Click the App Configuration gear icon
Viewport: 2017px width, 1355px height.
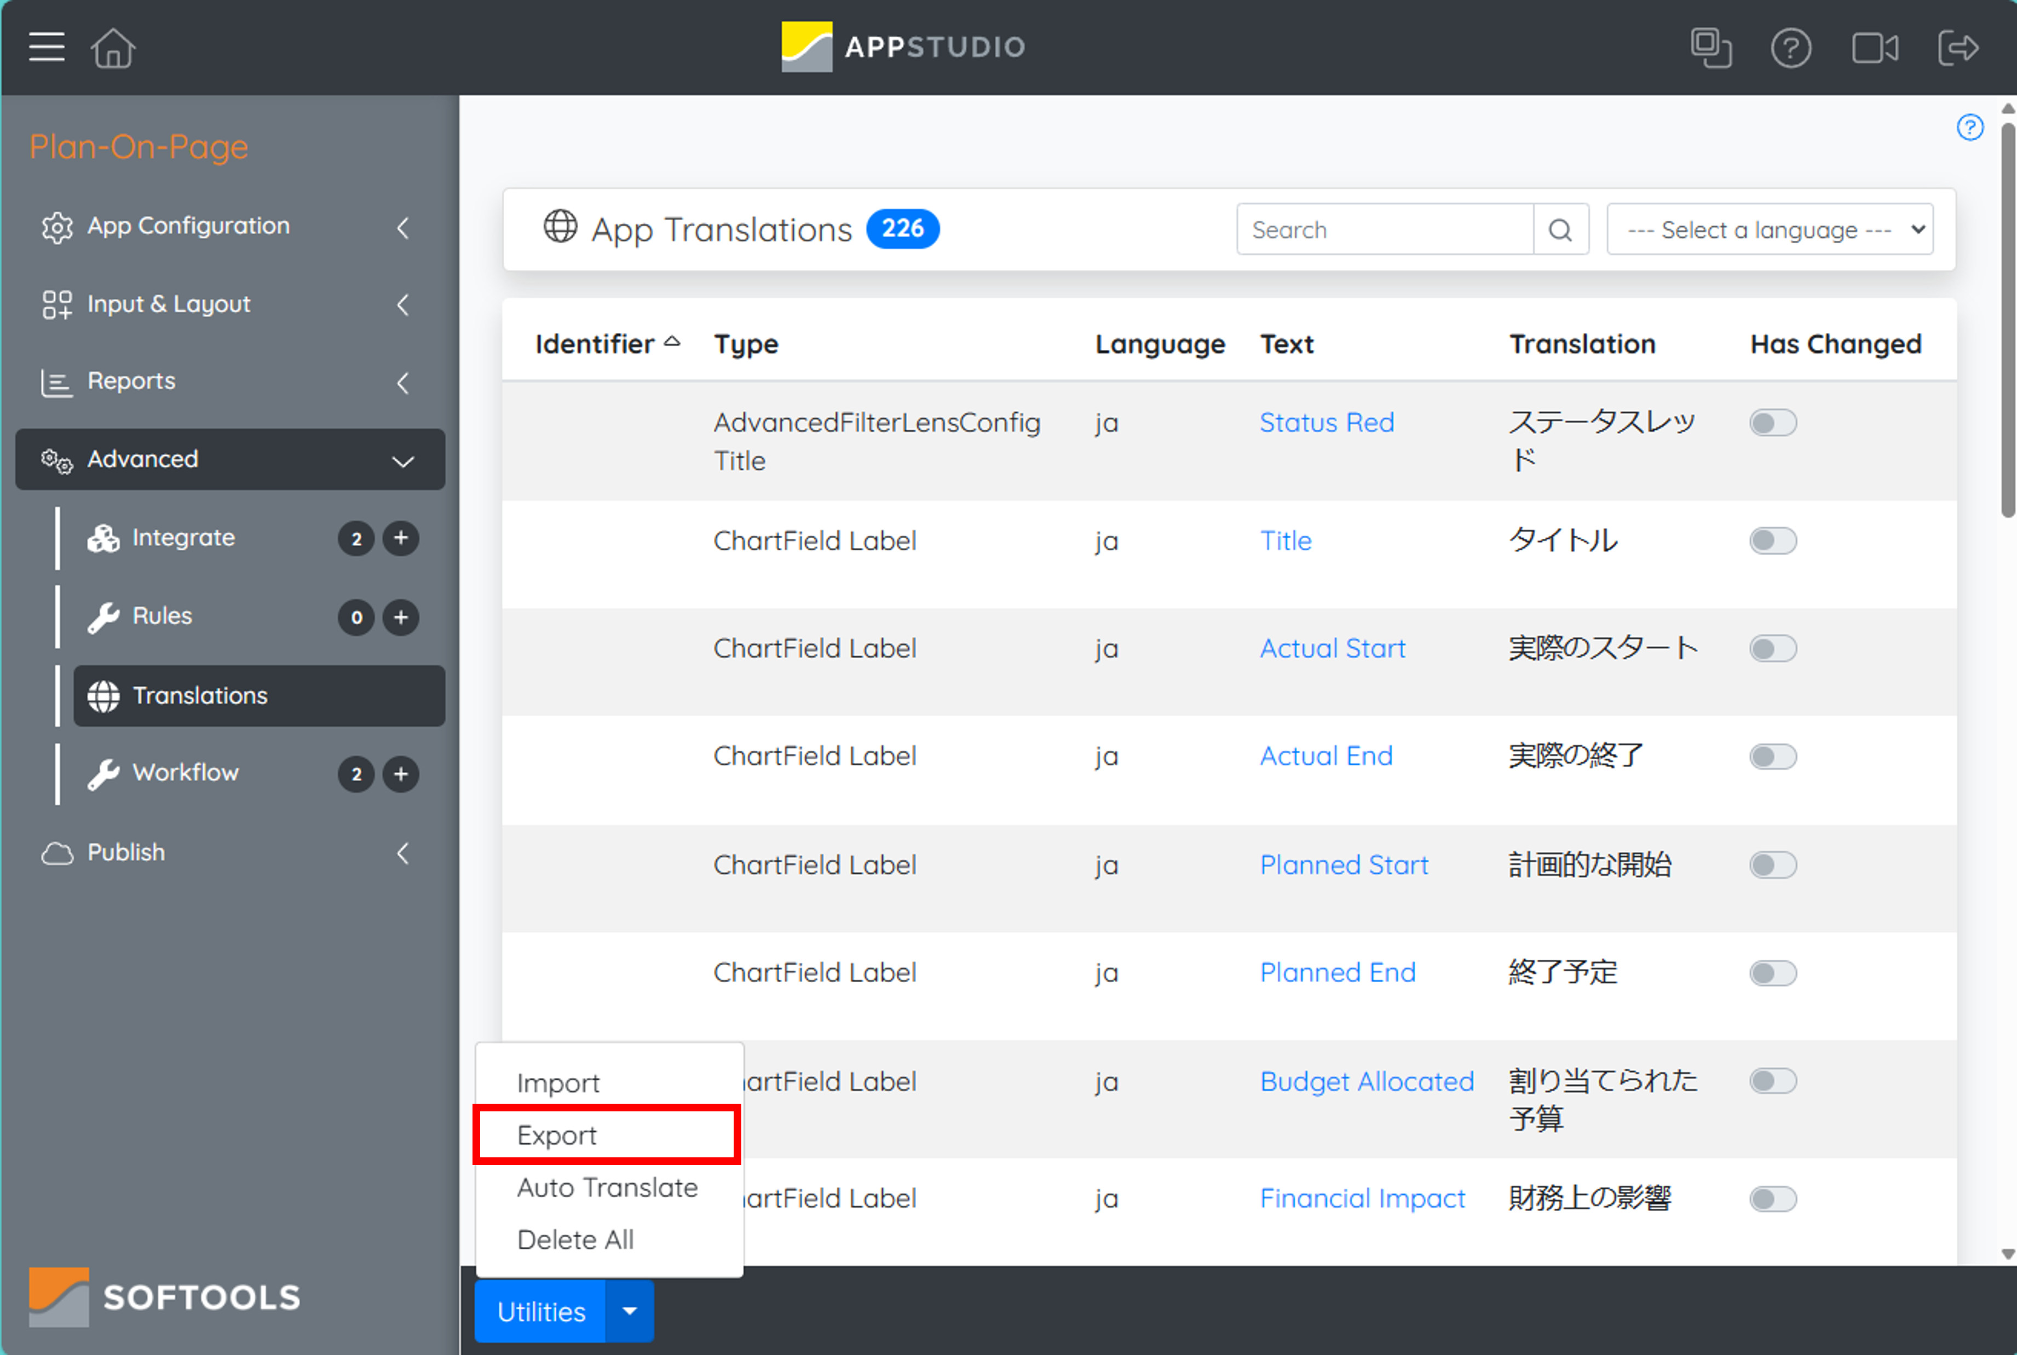click(x=57, y=227)
